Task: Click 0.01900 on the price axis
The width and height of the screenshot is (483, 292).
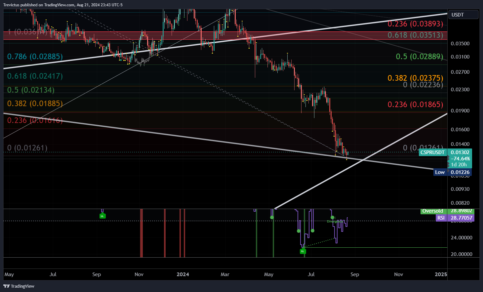Action: [460, 111]
